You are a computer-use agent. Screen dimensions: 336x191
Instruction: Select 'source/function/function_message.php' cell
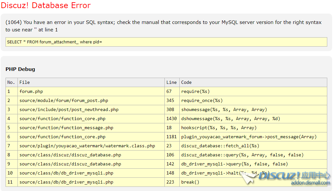91,128
